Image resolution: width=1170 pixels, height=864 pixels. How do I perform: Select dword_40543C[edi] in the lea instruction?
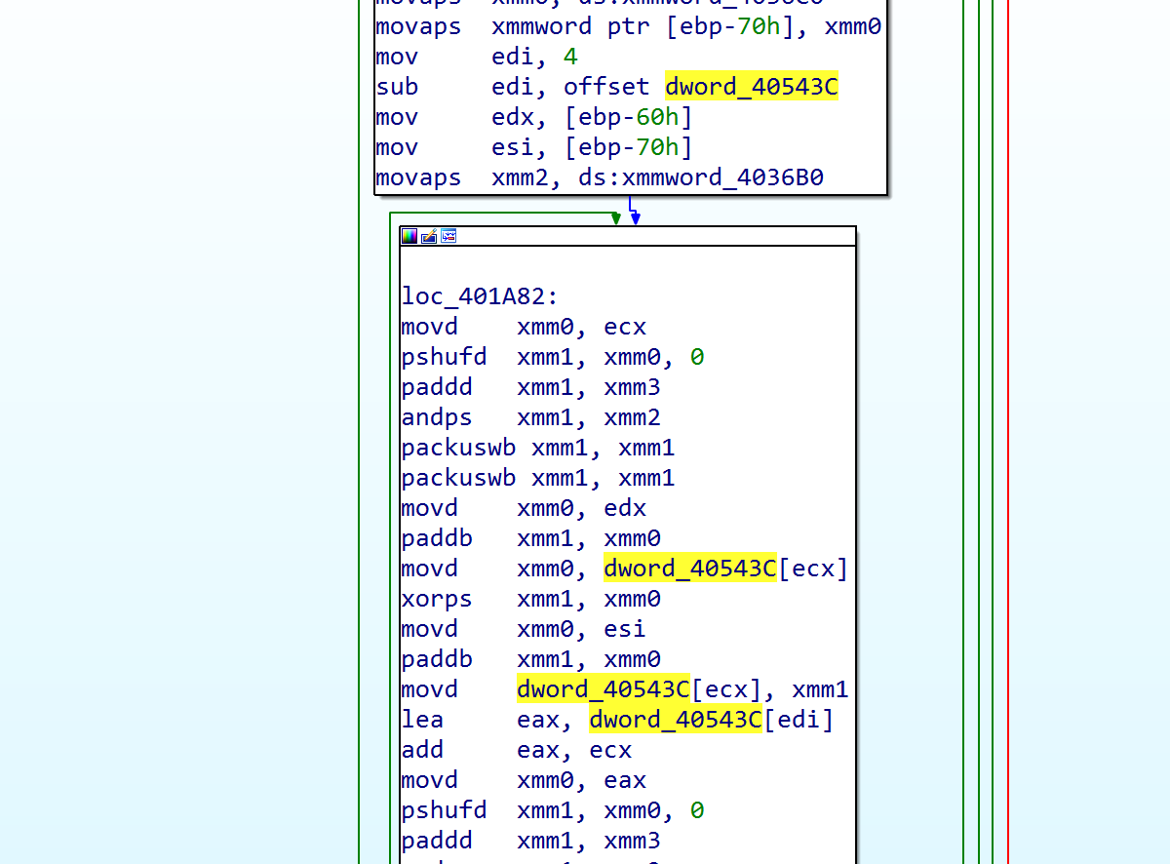click(676, 719)
